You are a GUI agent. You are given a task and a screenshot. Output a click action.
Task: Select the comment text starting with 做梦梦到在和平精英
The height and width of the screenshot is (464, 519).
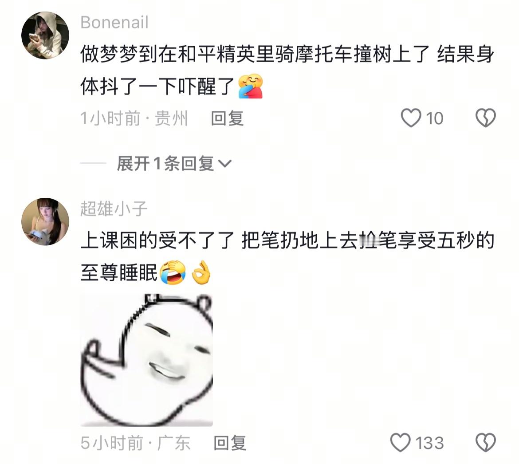pyautogui.click(x=287, y=71)
